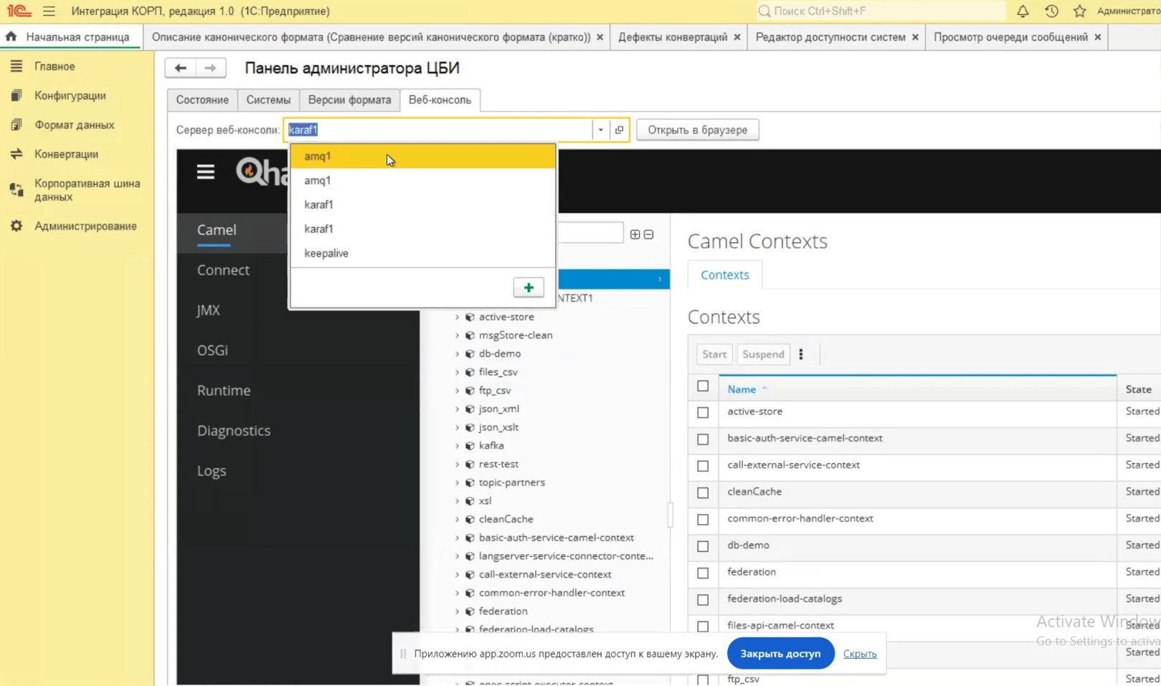This screenshot has width=1161, height=686.
Task: Open the Администрирование gear icon
Action: tap(16, 226)
